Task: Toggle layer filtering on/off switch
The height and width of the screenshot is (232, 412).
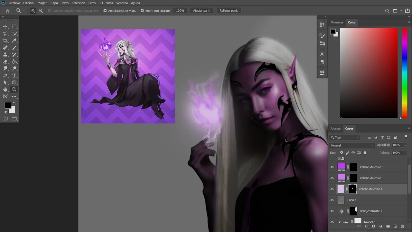Action: pyautogui.click(x=406, y=137)
